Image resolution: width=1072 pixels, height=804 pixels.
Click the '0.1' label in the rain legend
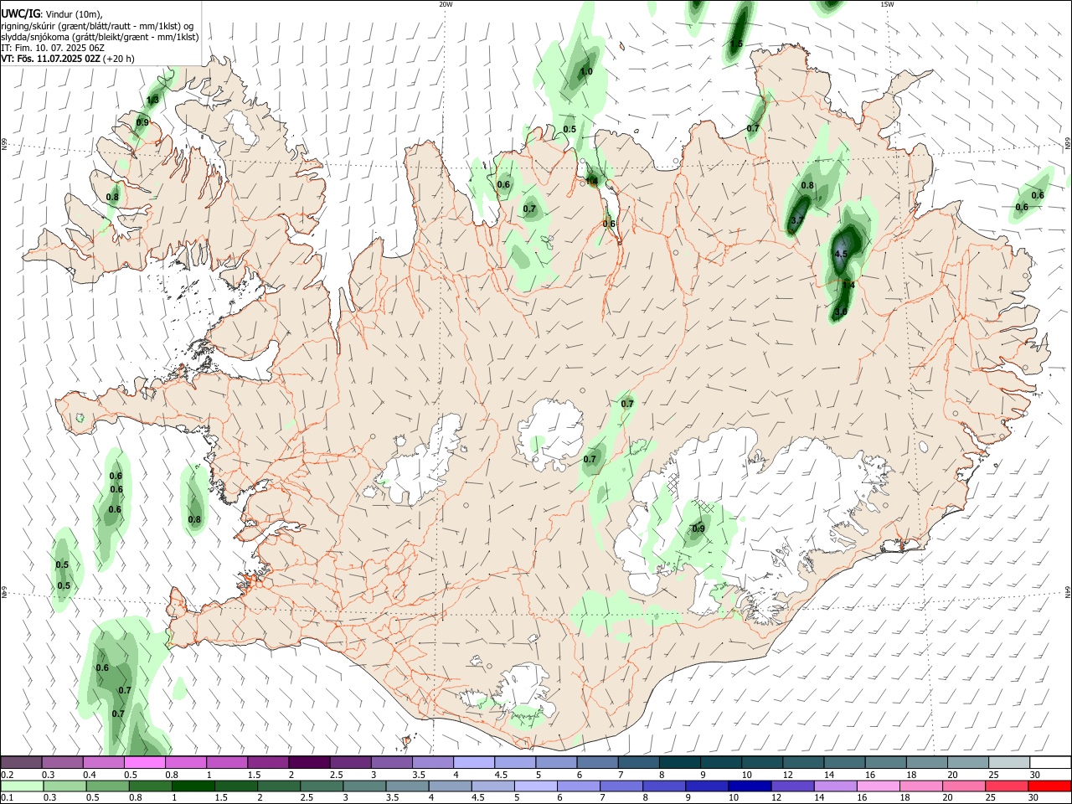[x=8, y=798]
